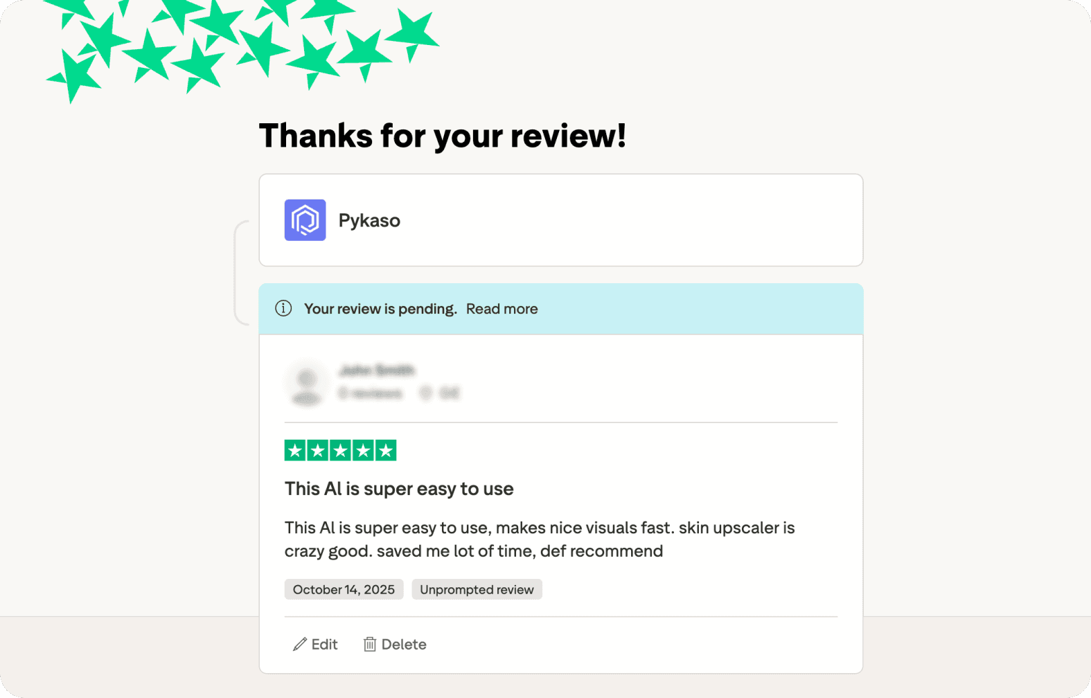This screenshot has width=1091, height=698.
Task: Click the third green rating star
Action: (340, 451)
